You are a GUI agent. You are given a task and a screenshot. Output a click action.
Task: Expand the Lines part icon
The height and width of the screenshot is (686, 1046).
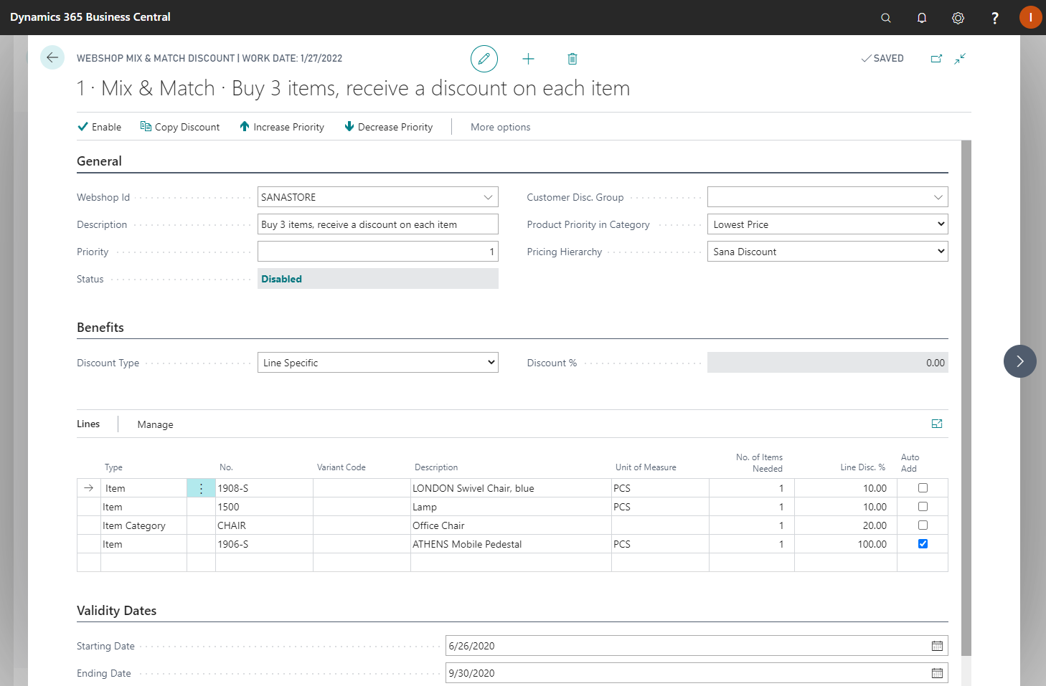[937, 424]
